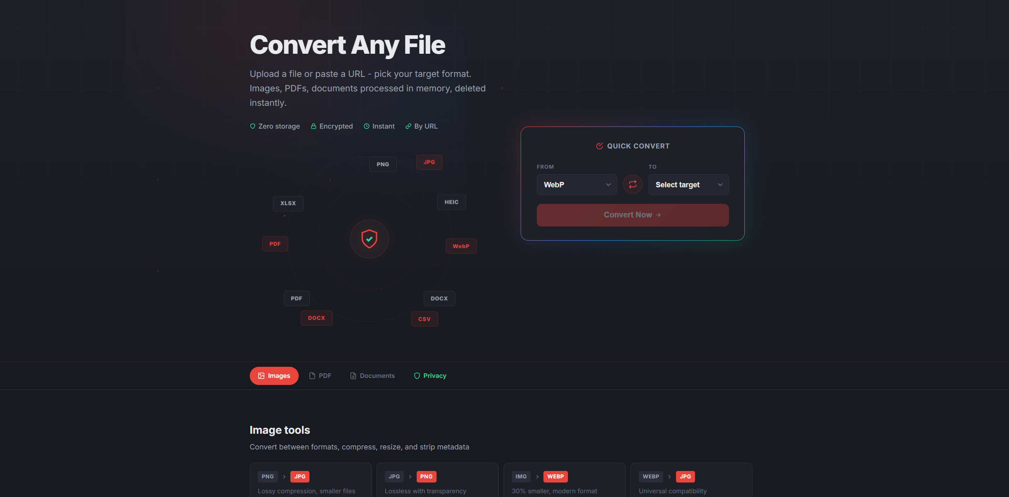The height and width of the screenshot is (497, 1009).
Task: Click the By URL link icon
Action: (408, 127)
